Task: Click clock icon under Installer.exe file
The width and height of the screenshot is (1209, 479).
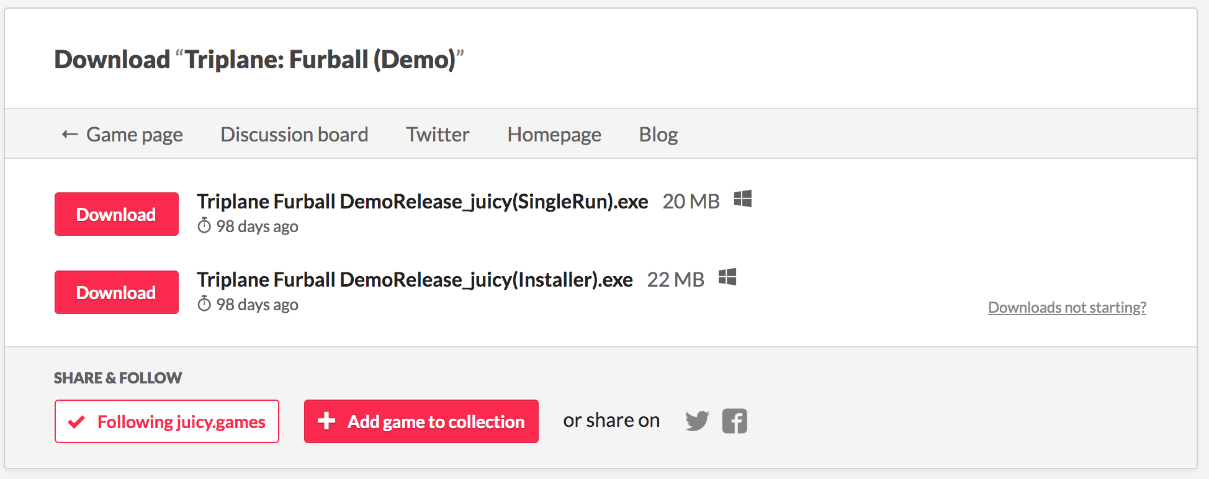Action: (x=204, y=304)
